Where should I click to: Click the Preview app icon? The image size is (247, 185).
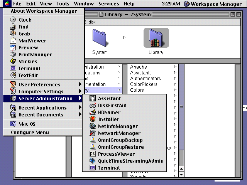tap(13, 47)
